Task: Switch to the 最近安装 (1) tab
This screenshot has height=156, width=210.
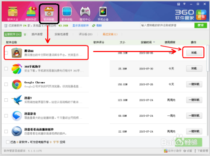Action: tap(110, 34)
